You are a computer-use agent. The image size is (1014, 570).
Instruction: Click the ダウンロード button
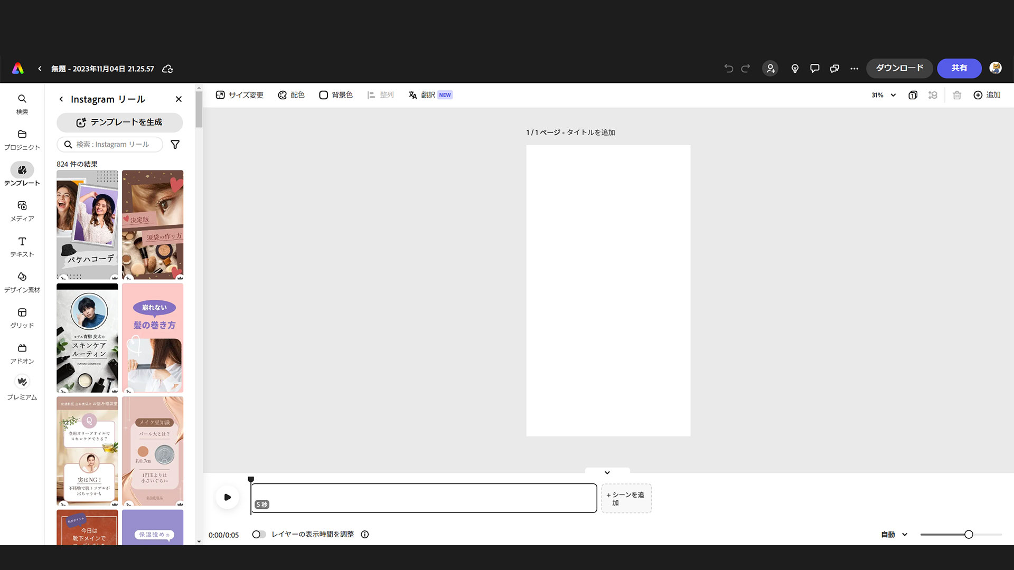[899, 68]
